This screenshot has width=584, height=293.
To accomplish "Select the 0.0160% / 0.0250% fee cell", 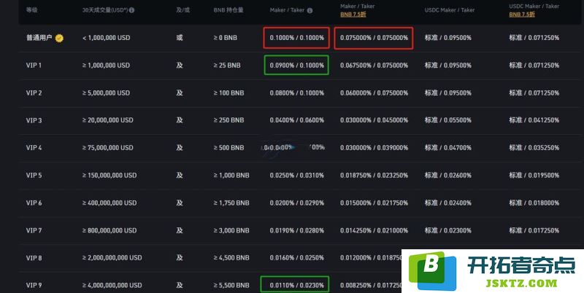I will 297,258.
